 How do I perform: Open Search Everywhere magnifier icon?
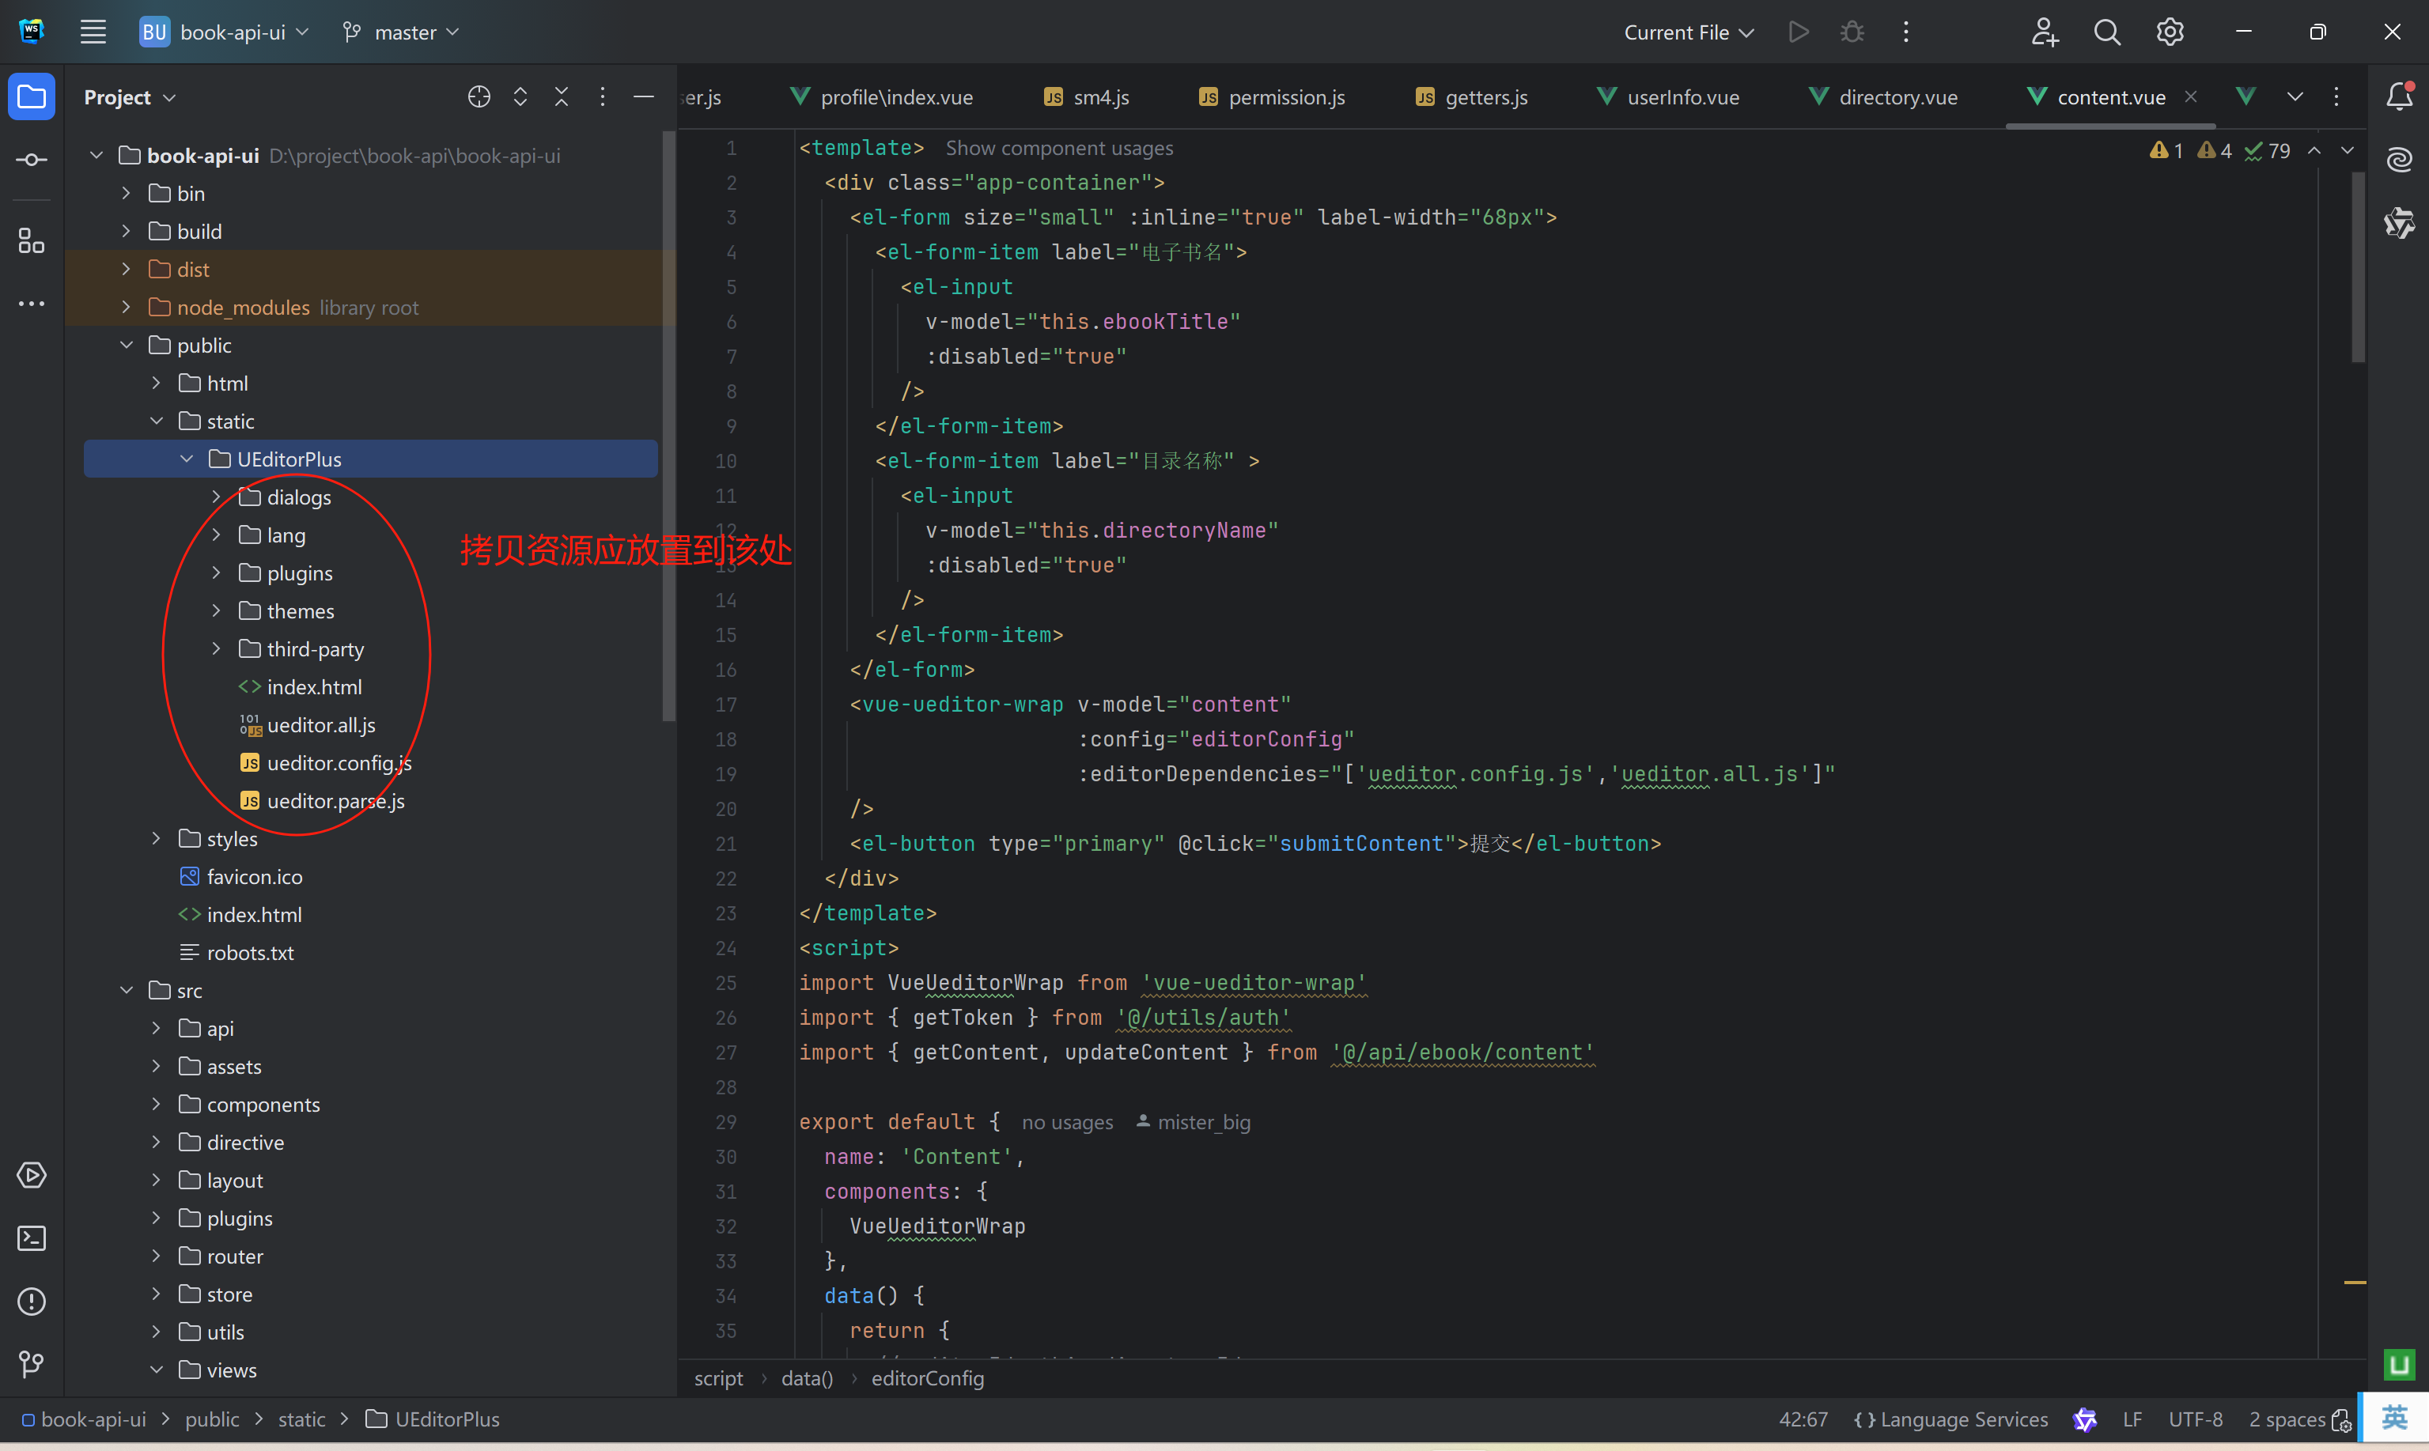2106,32
